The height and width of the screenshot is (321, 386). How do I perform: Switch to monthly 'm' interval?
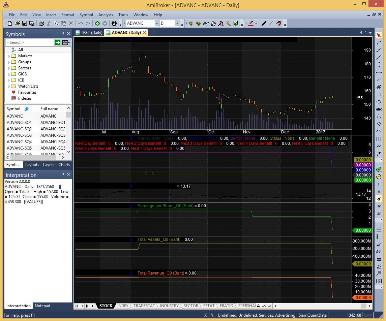pos(379,214)
